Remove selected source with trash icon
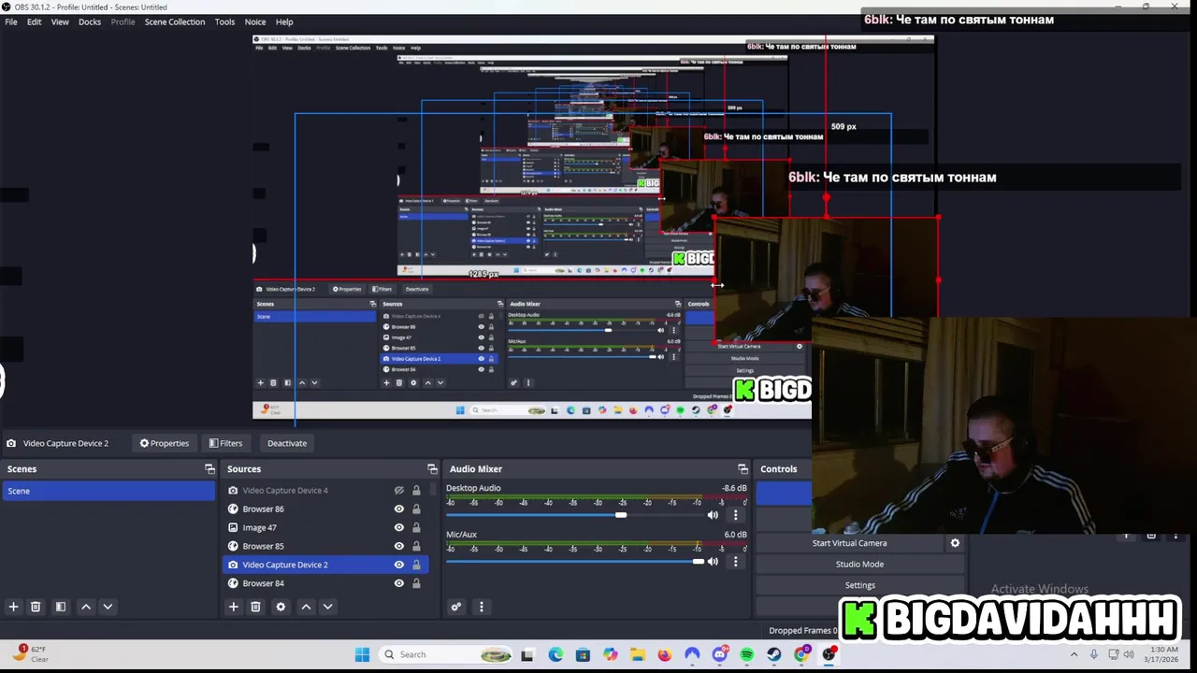The image size is (1197, 673). (x=255, y=607)
